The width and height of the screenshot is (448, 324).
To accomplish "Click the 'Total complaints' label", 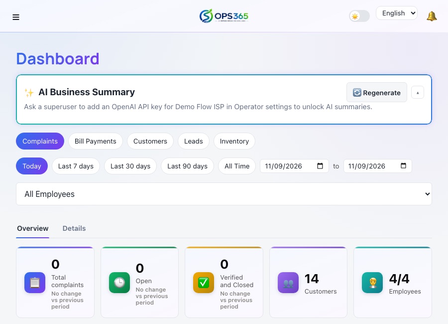I will click(67, 281).
